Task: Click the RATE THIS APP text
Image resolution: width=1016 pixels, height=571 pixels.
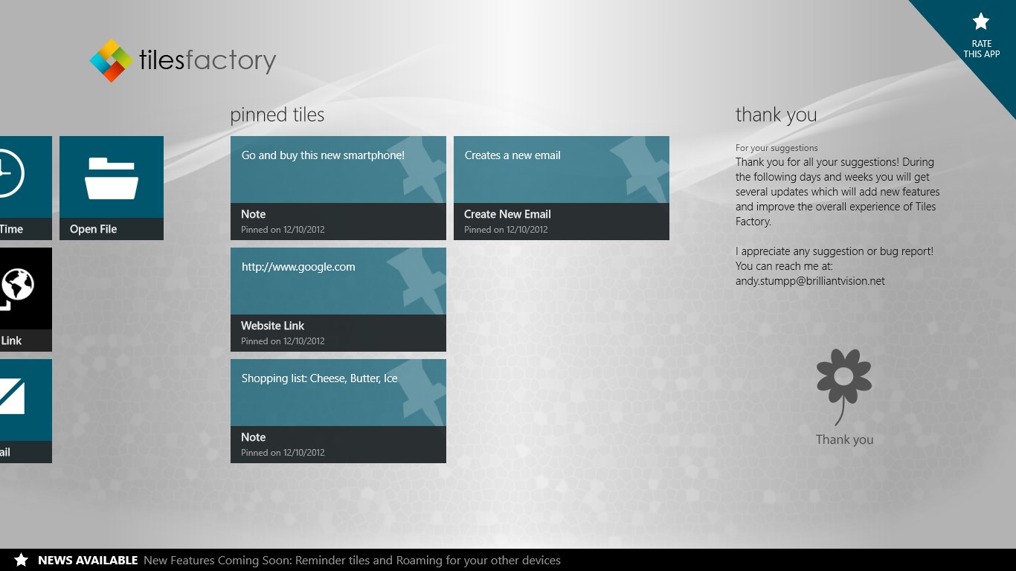Action: pyautogui.click(x=982, y=49)
